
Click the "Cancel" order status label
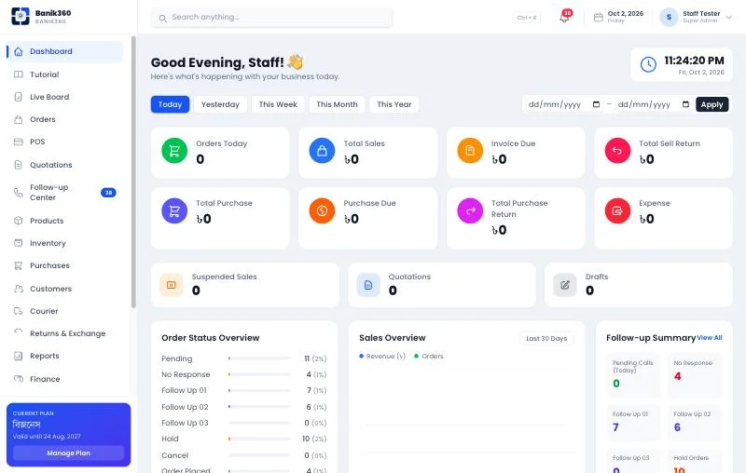175,455
